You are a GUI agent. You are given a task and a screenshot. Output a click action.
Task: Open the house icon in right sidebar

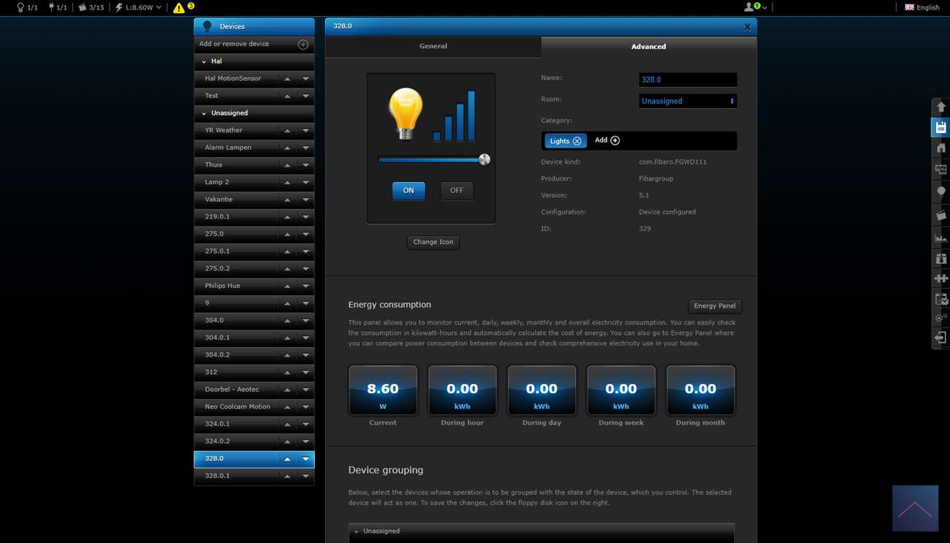940,148
